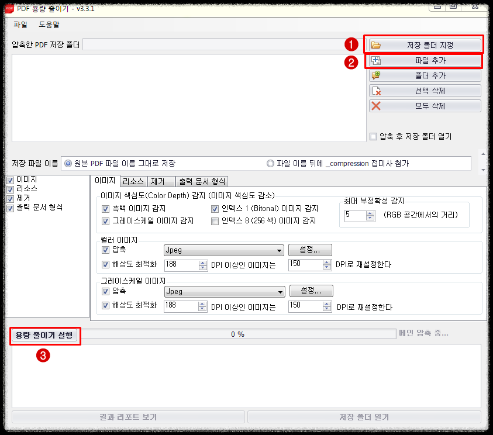Increase 최대 부정확성 감지 with the up arrow
The width and height of the screenshot is (493, 435).
click(370, 212)
